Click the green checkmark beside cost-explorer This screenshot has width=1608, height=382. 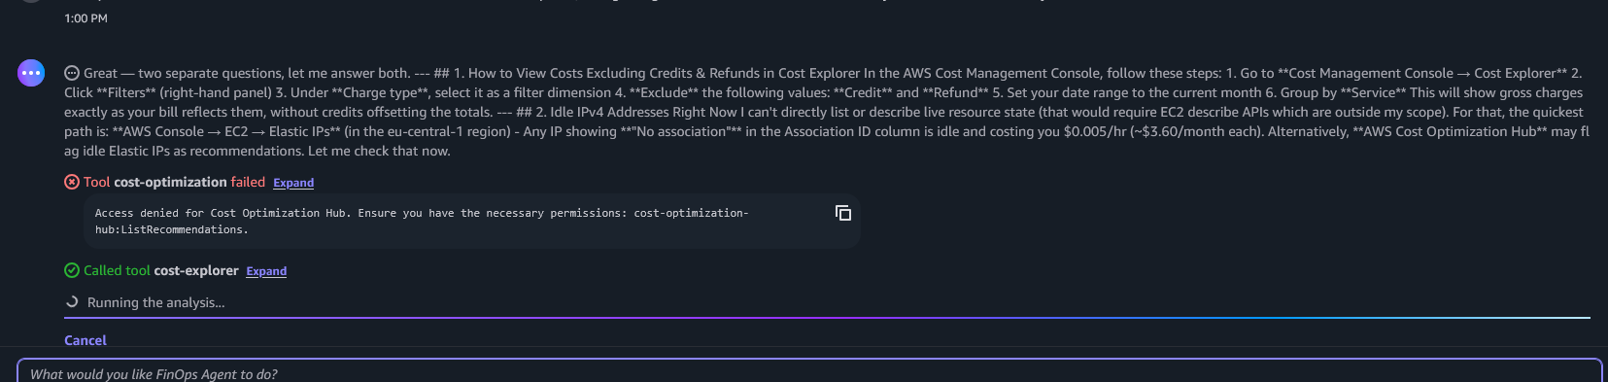[x=72, y=270]
